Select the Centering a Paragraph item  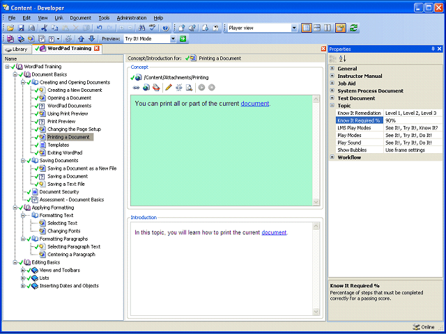71,255
